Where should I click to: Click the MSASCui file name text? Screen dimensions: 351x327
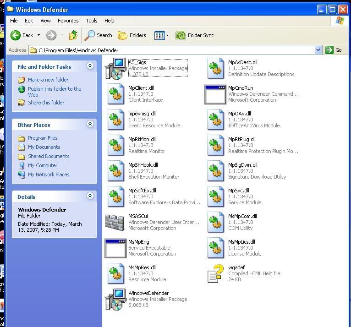click(x=138, y=216)
